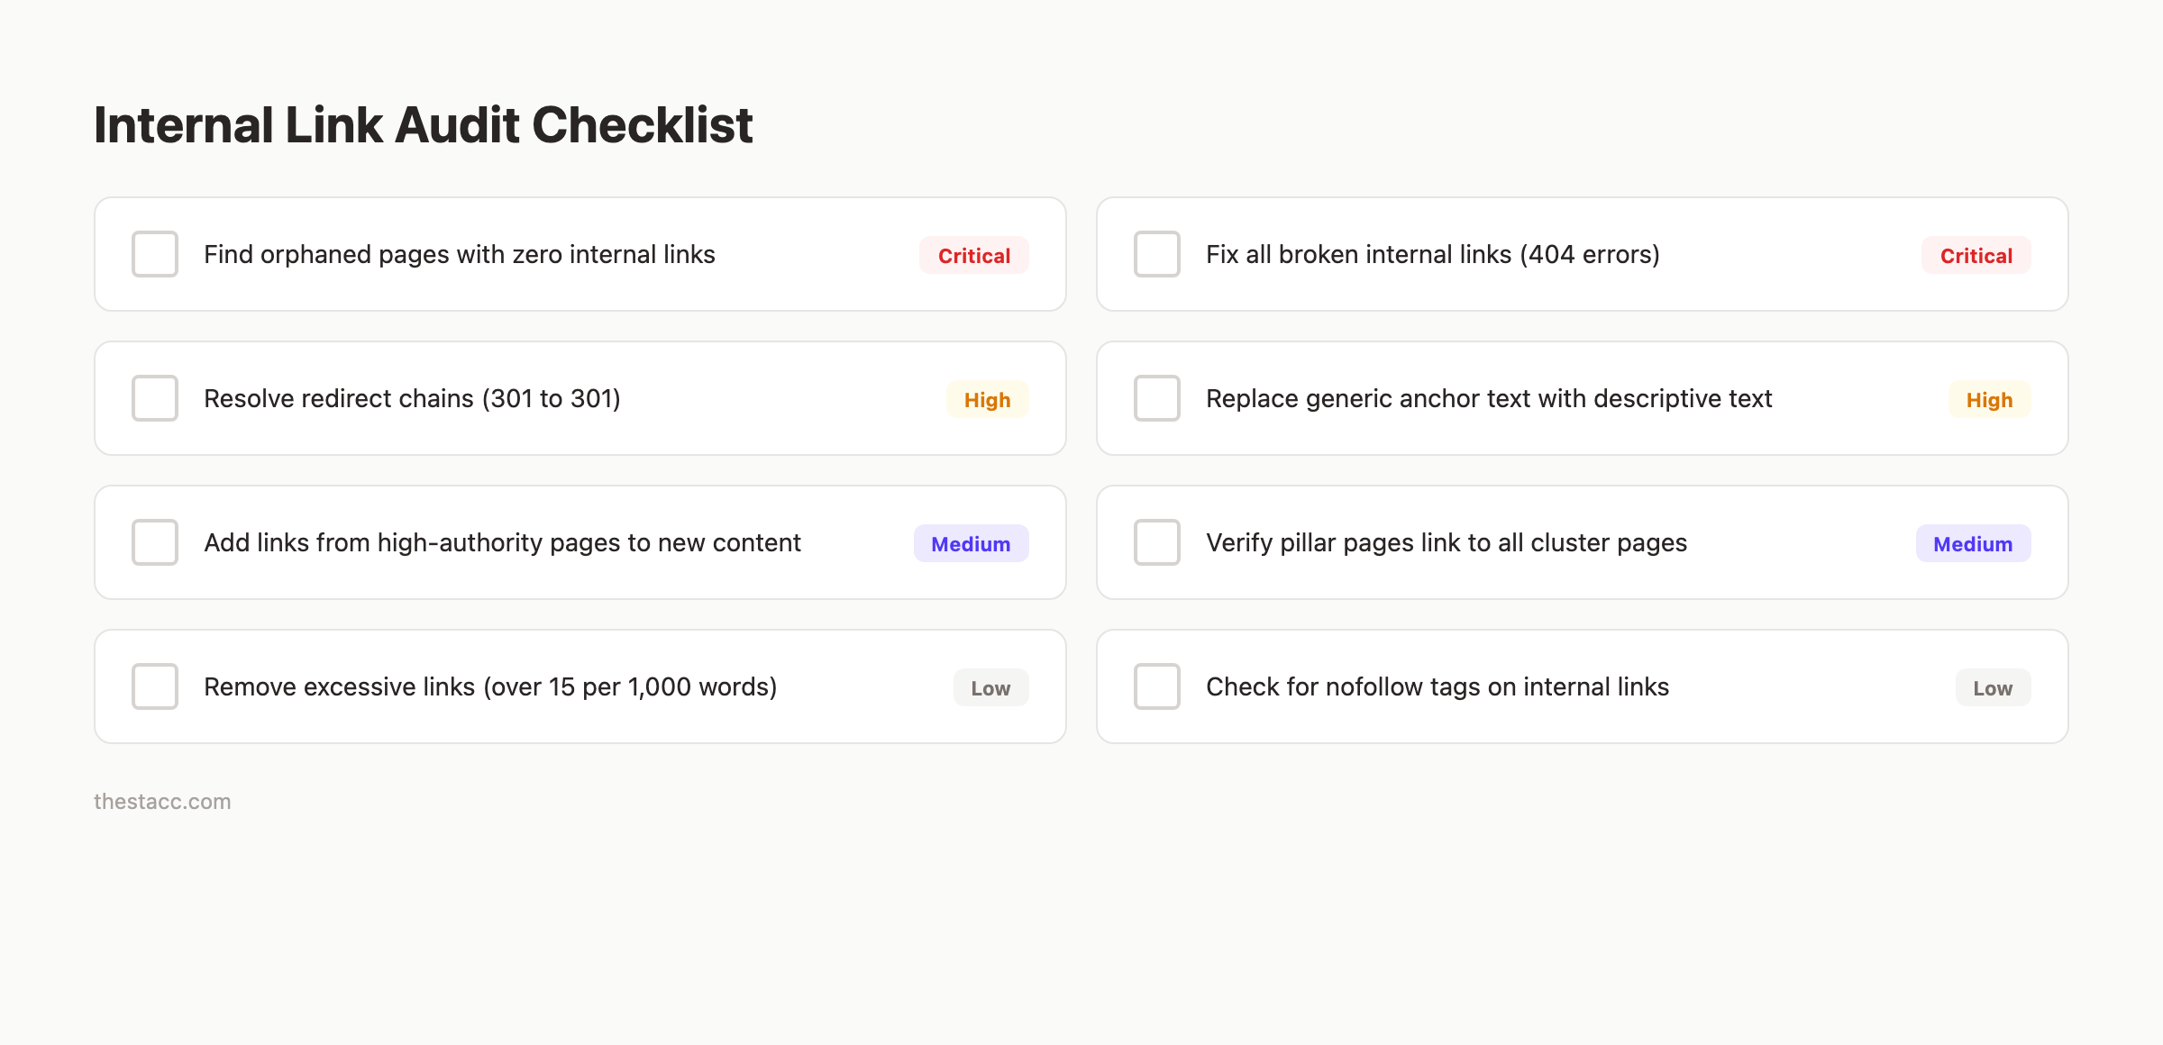
Task: Open the thestacc.com link
Action: (162, 801)
